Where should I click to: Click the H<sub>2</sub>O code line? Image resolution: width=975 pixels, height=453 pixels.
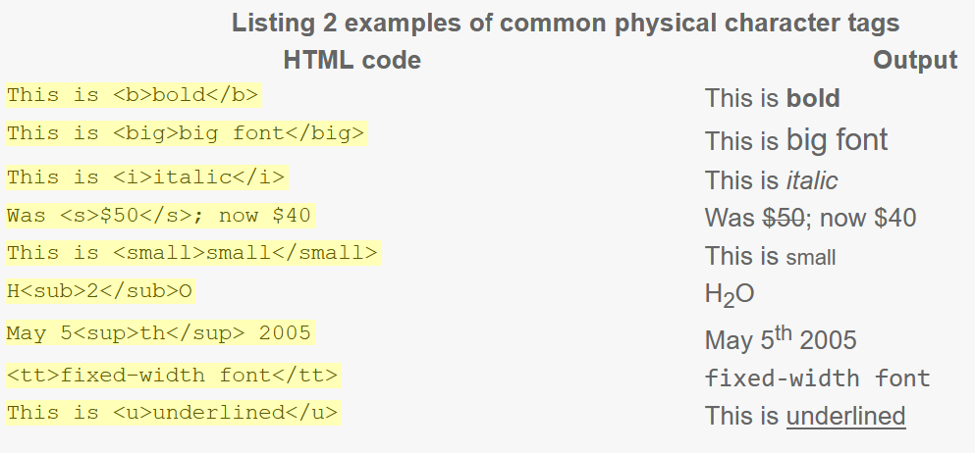click(x=100, y=291)
